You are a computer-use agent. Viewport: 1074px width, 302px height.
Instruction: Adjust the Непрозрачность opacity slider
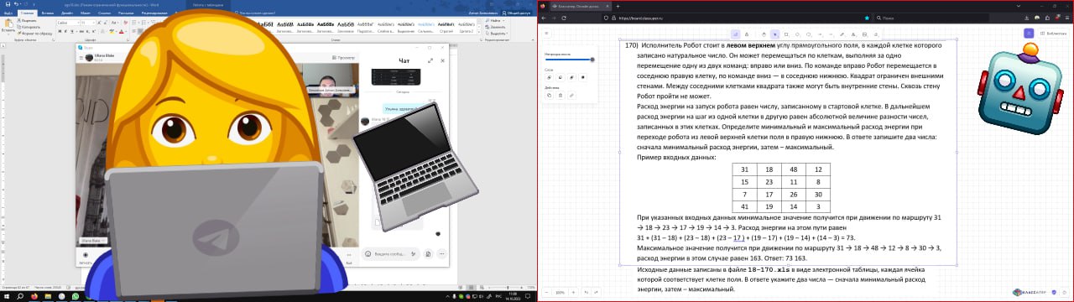(x=569, y=60)
